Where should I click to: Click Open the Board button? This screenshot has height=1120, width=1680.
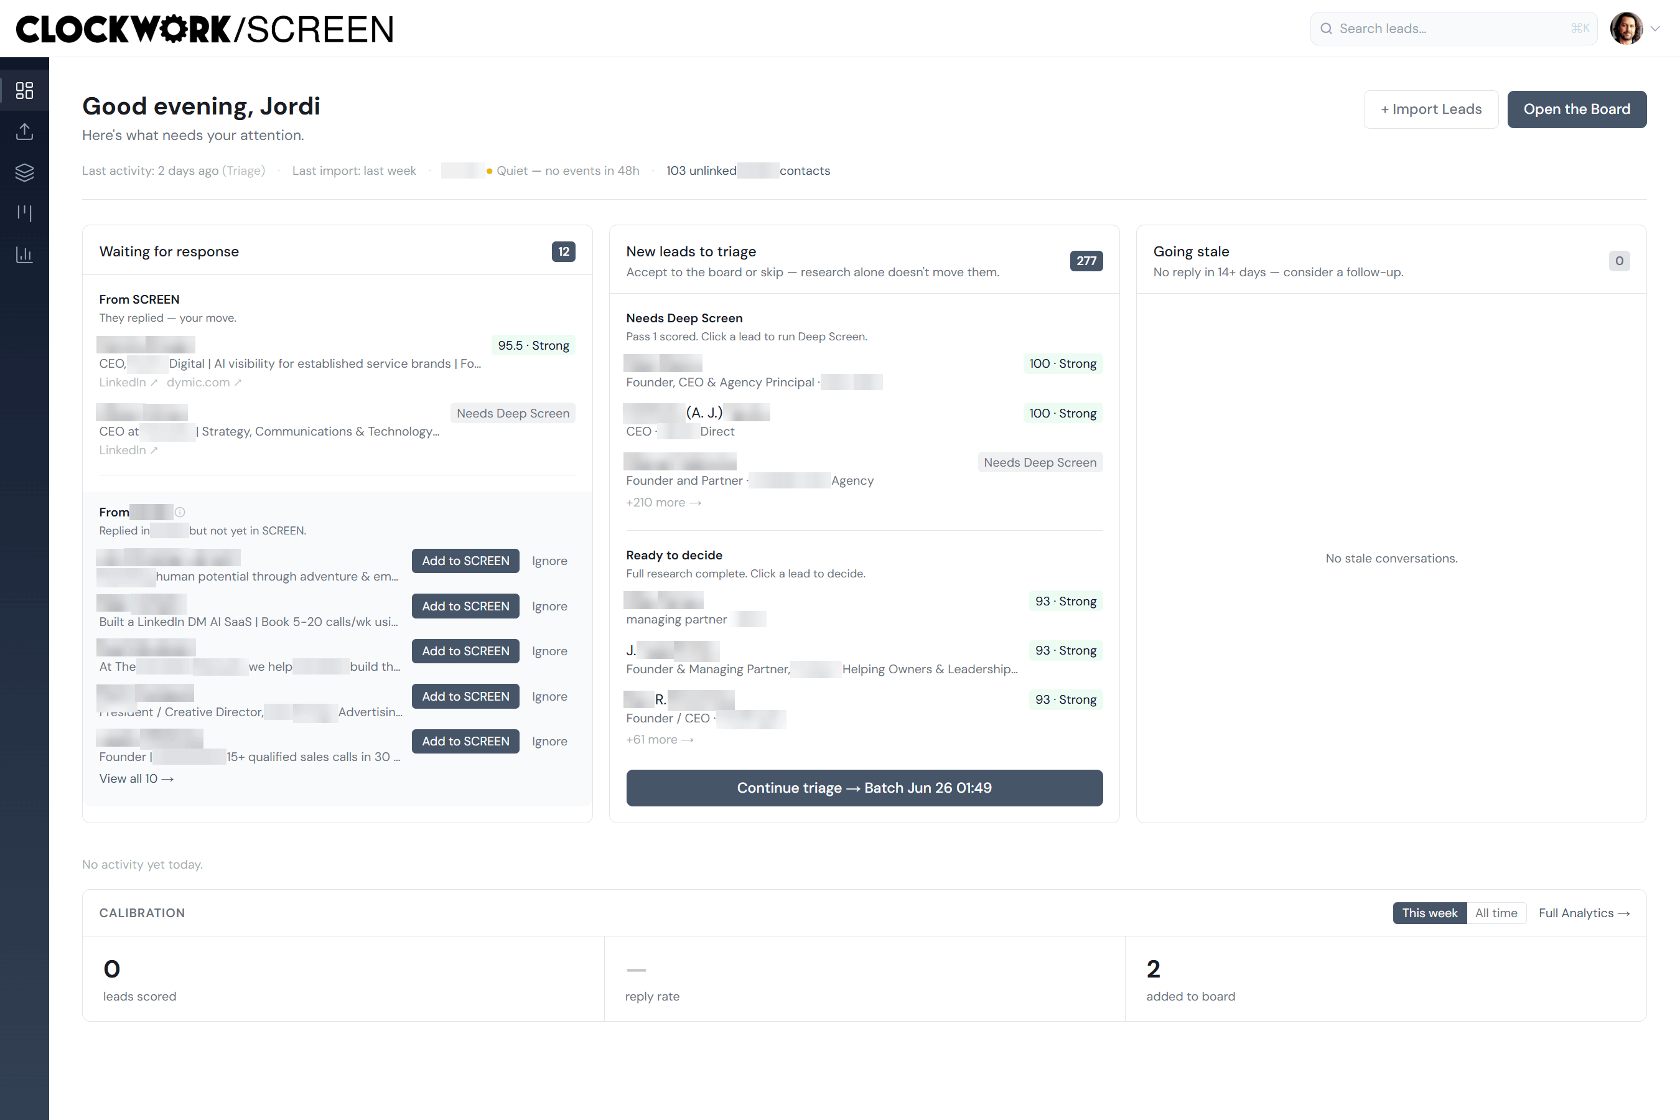(1577, 110)
